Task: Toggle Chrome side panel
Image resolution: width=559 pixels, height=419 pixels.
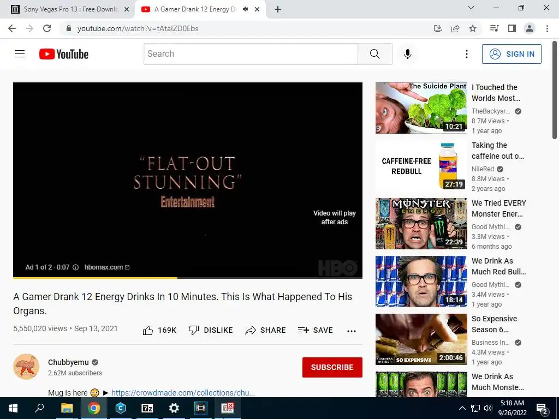Action: click(x=512, y=28)
